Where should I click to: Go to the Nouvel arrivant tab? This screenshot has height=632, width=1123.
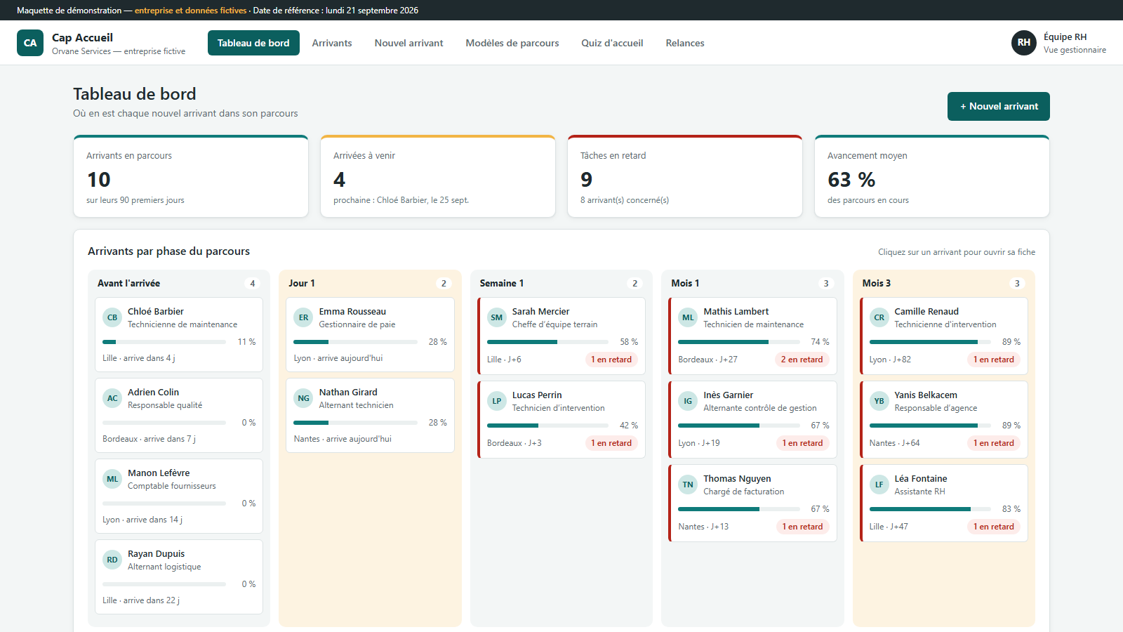pos(409,43)
